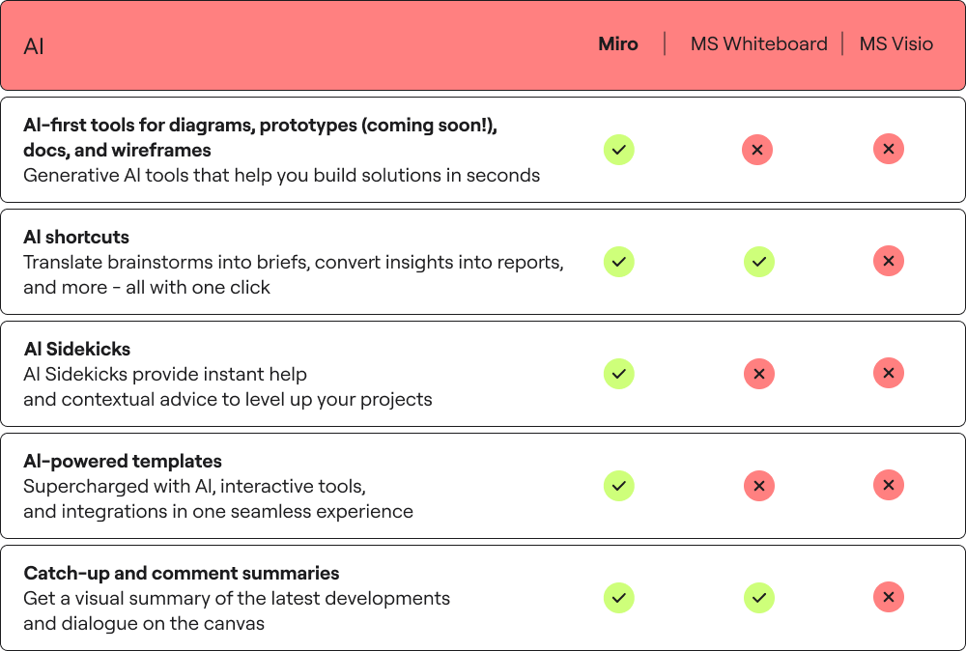
Task: Click MS Whiteboard cross for AI-first tools
Action: pyautogui.click(x=757, y=150)
